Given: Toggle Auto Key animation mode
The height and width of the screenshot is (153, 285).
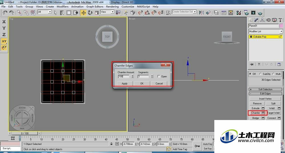Looking at the screenshot, I should (x=207, y=144).
